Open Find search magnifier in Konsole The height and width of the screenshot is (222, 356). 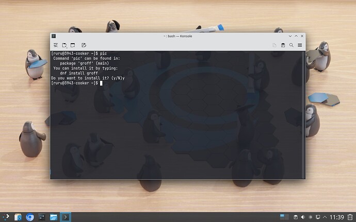pyautogui.click(x=292, y=45)
